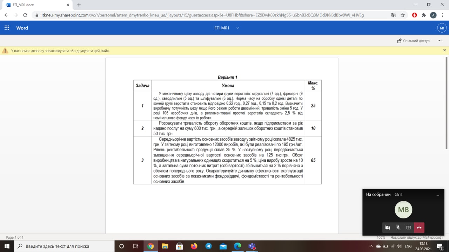
Task: Open the red adblock extension icon
Action: pos(415,15)
